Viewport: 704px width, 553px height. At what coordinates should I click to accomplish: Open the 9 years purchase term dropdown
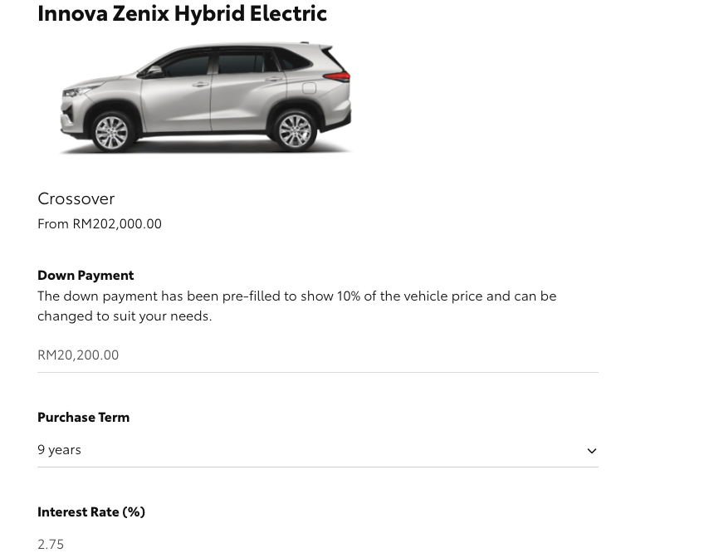click(x=318, y=450)
